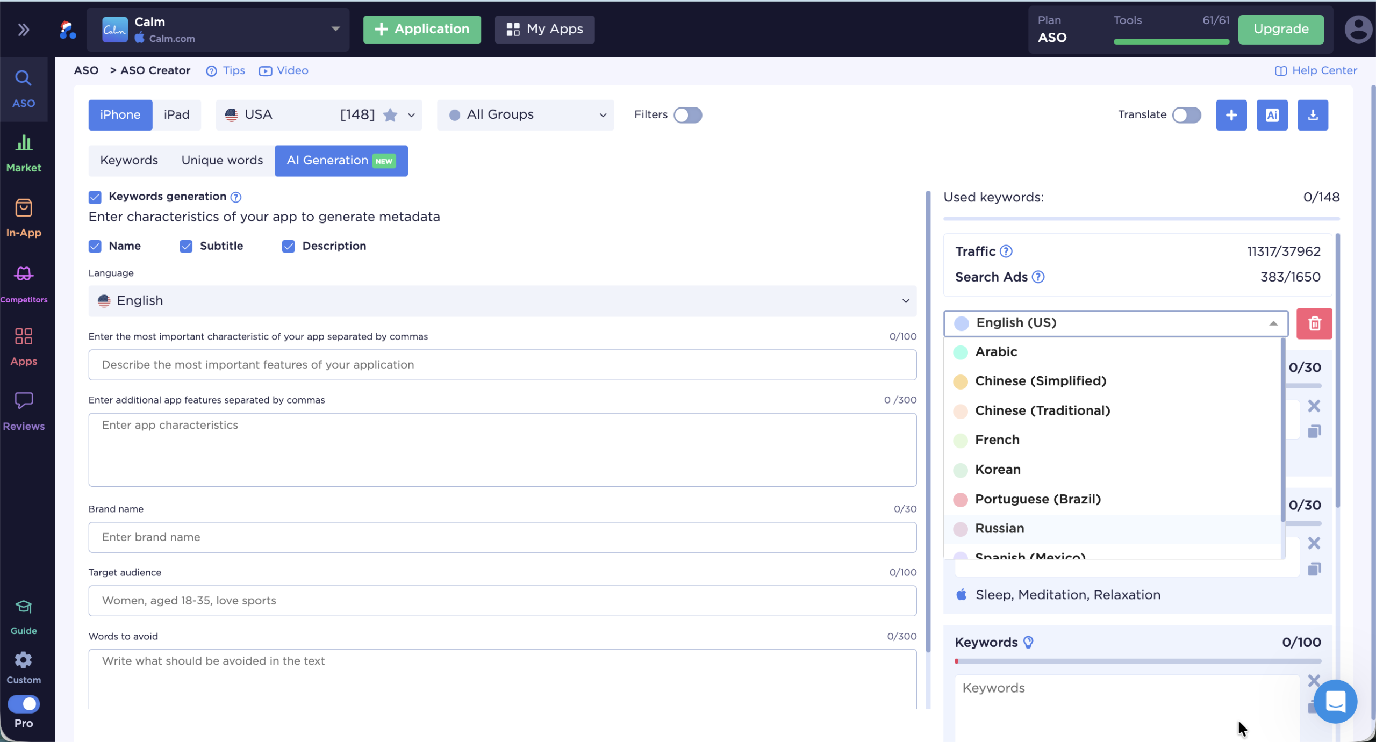The width and height of the screenshot is (1376, 742).
Task: Enable the Translate switch
Action: (x=1186, y=115)
